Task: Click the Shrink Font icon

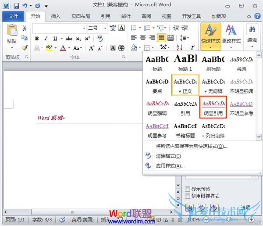Action: [100, 48]
